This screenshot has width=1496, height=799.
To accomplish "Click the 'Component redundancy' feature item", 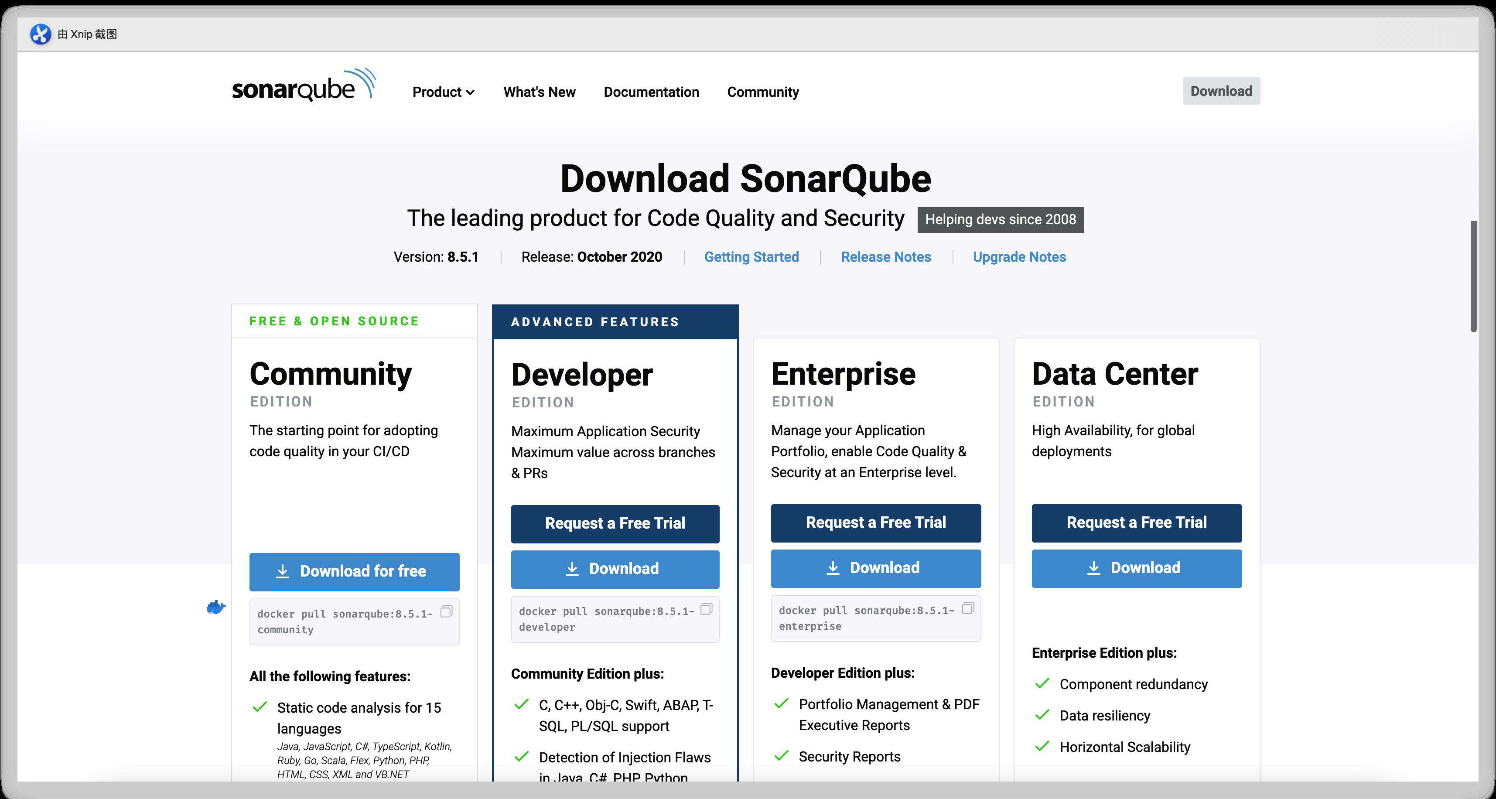I will click(x=1133, y=684).
